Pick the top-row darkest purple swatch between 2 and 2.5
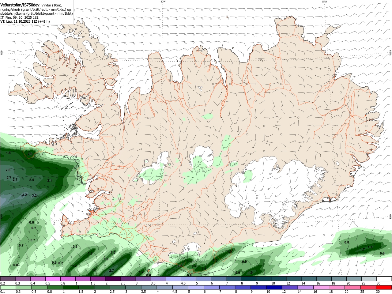The height and width of the screenshot is (294, 392). click(113, 279)
